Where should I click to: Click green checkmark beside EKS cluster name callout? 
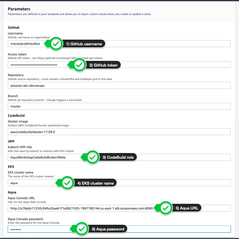pos(67,183)
